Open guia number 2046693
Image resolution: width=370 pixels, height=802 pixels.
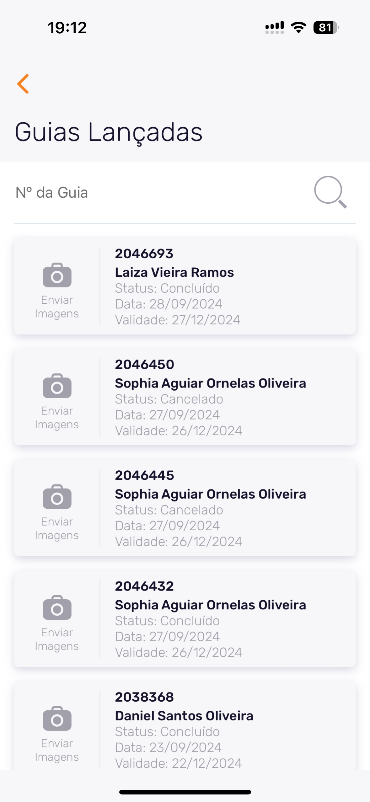144,254
